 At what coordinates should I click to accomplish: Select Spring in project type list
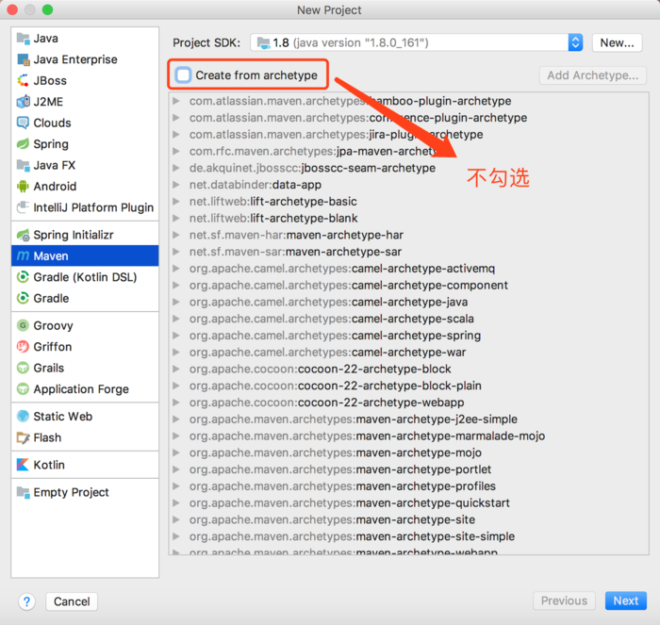tap(85, 144)
